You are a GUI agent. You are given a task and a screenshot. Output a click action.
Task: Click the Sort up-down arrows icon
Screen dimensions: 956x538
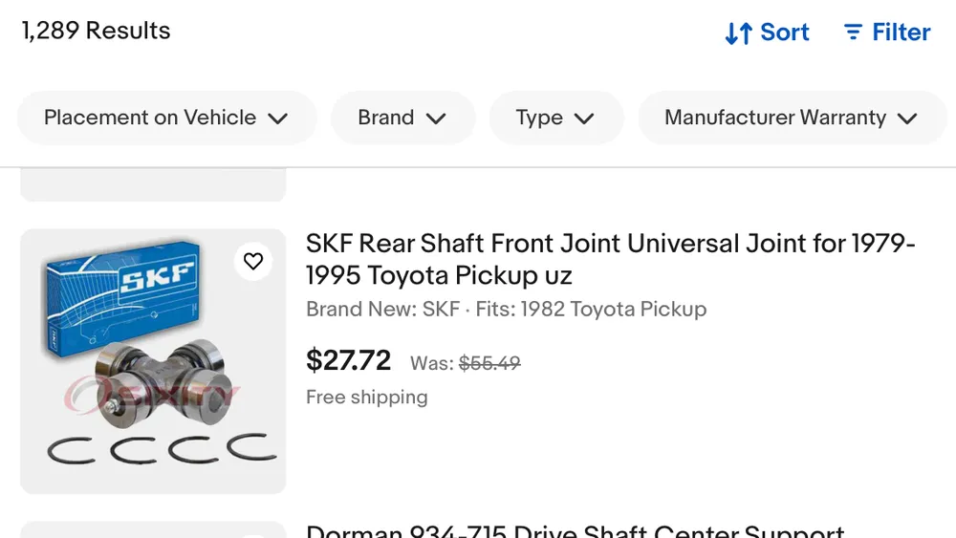point(738,33)
